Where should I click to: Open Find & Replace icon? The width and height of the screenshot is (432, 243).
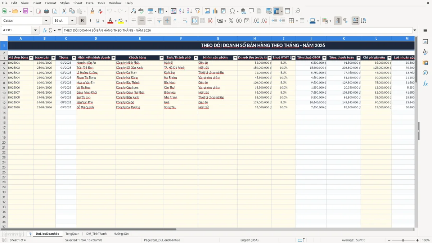133,11
